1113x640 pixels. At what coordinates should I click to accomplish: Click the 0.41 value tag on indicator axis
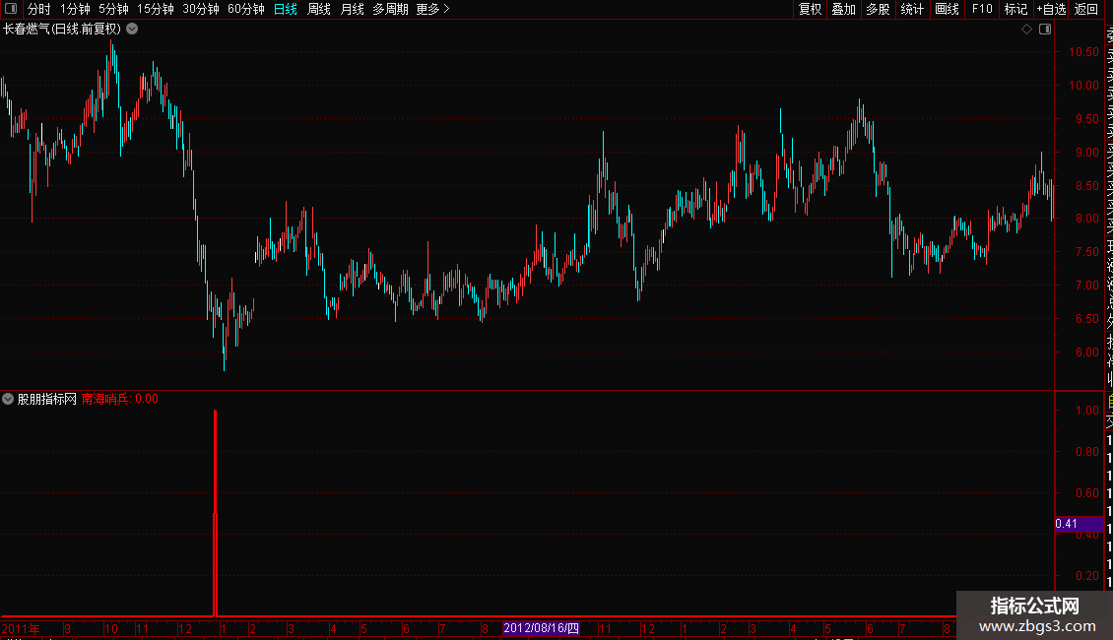pos(1079,524)
